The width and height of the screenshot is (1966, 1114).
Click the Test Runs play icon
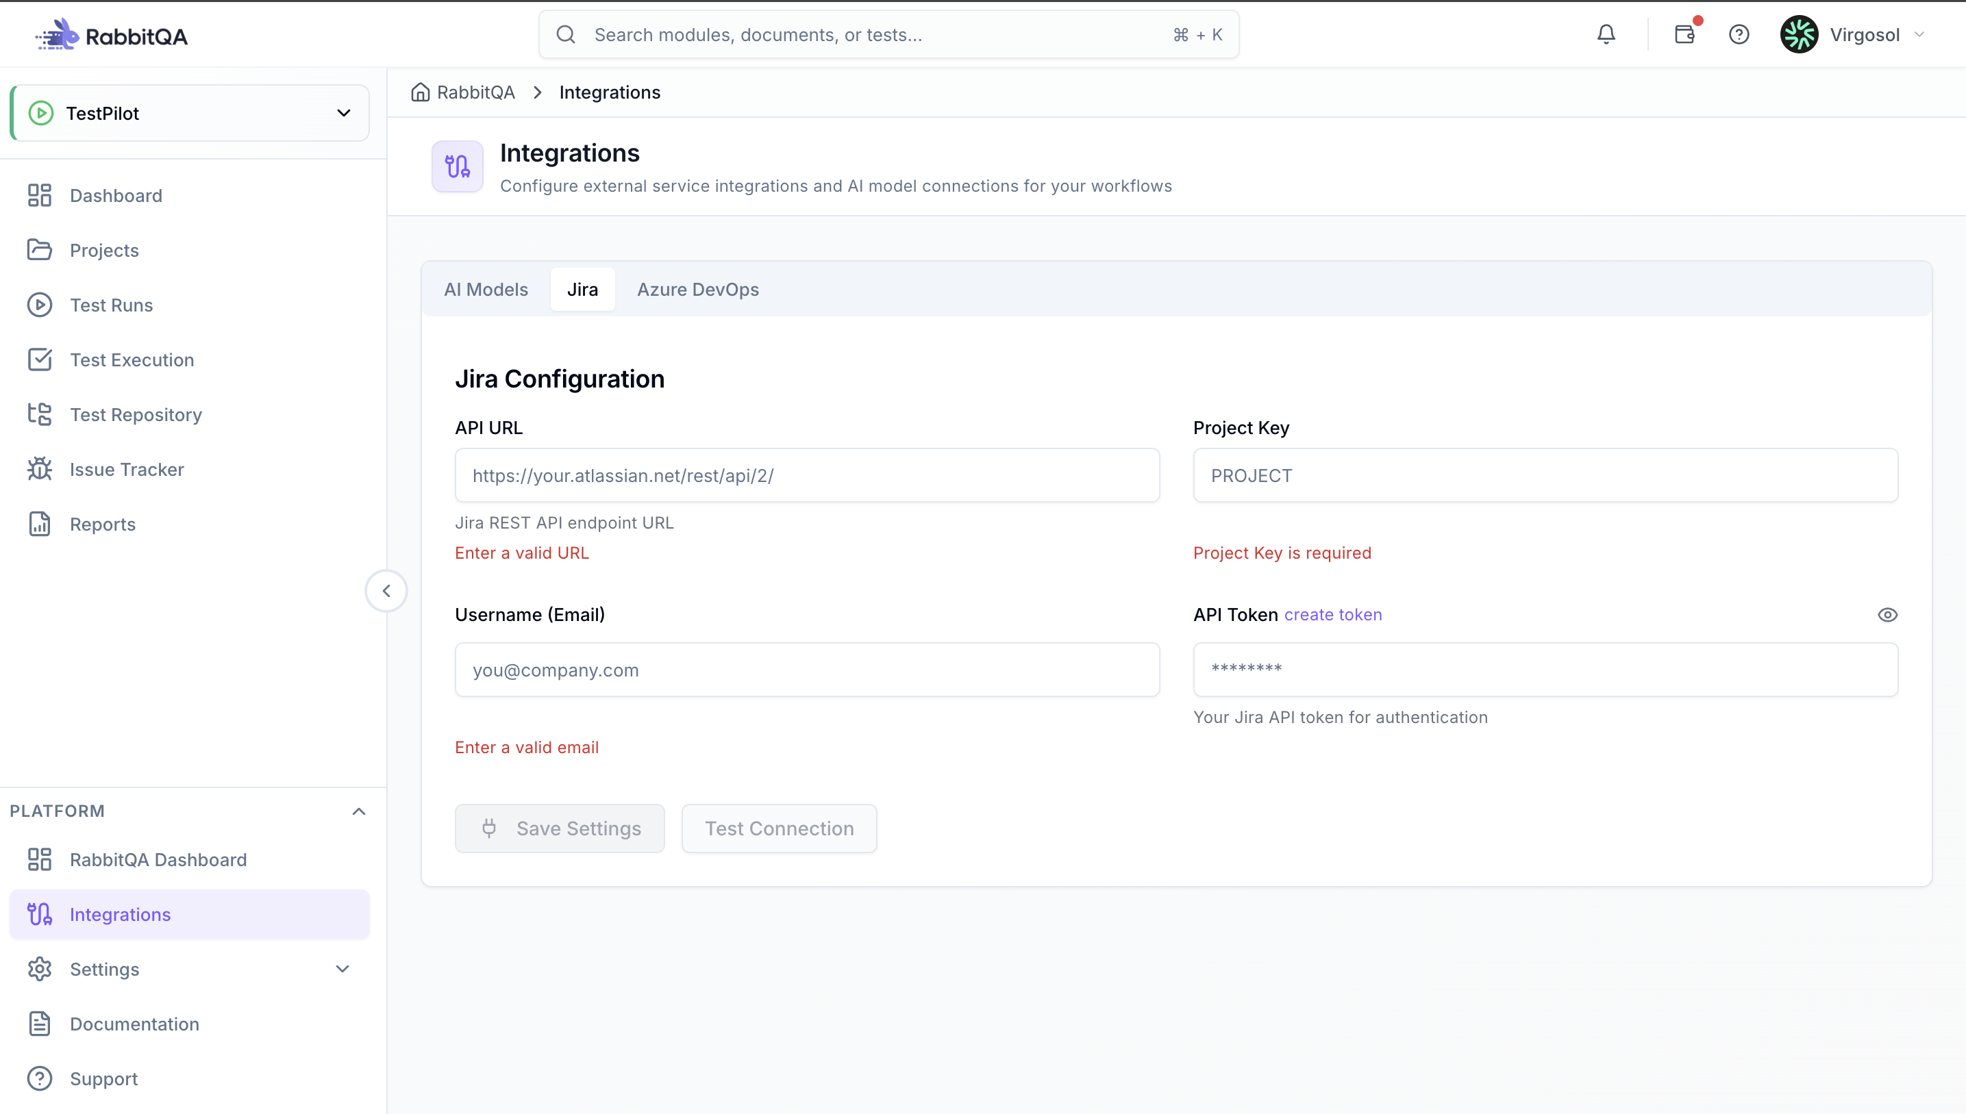[x=40, y=305]
